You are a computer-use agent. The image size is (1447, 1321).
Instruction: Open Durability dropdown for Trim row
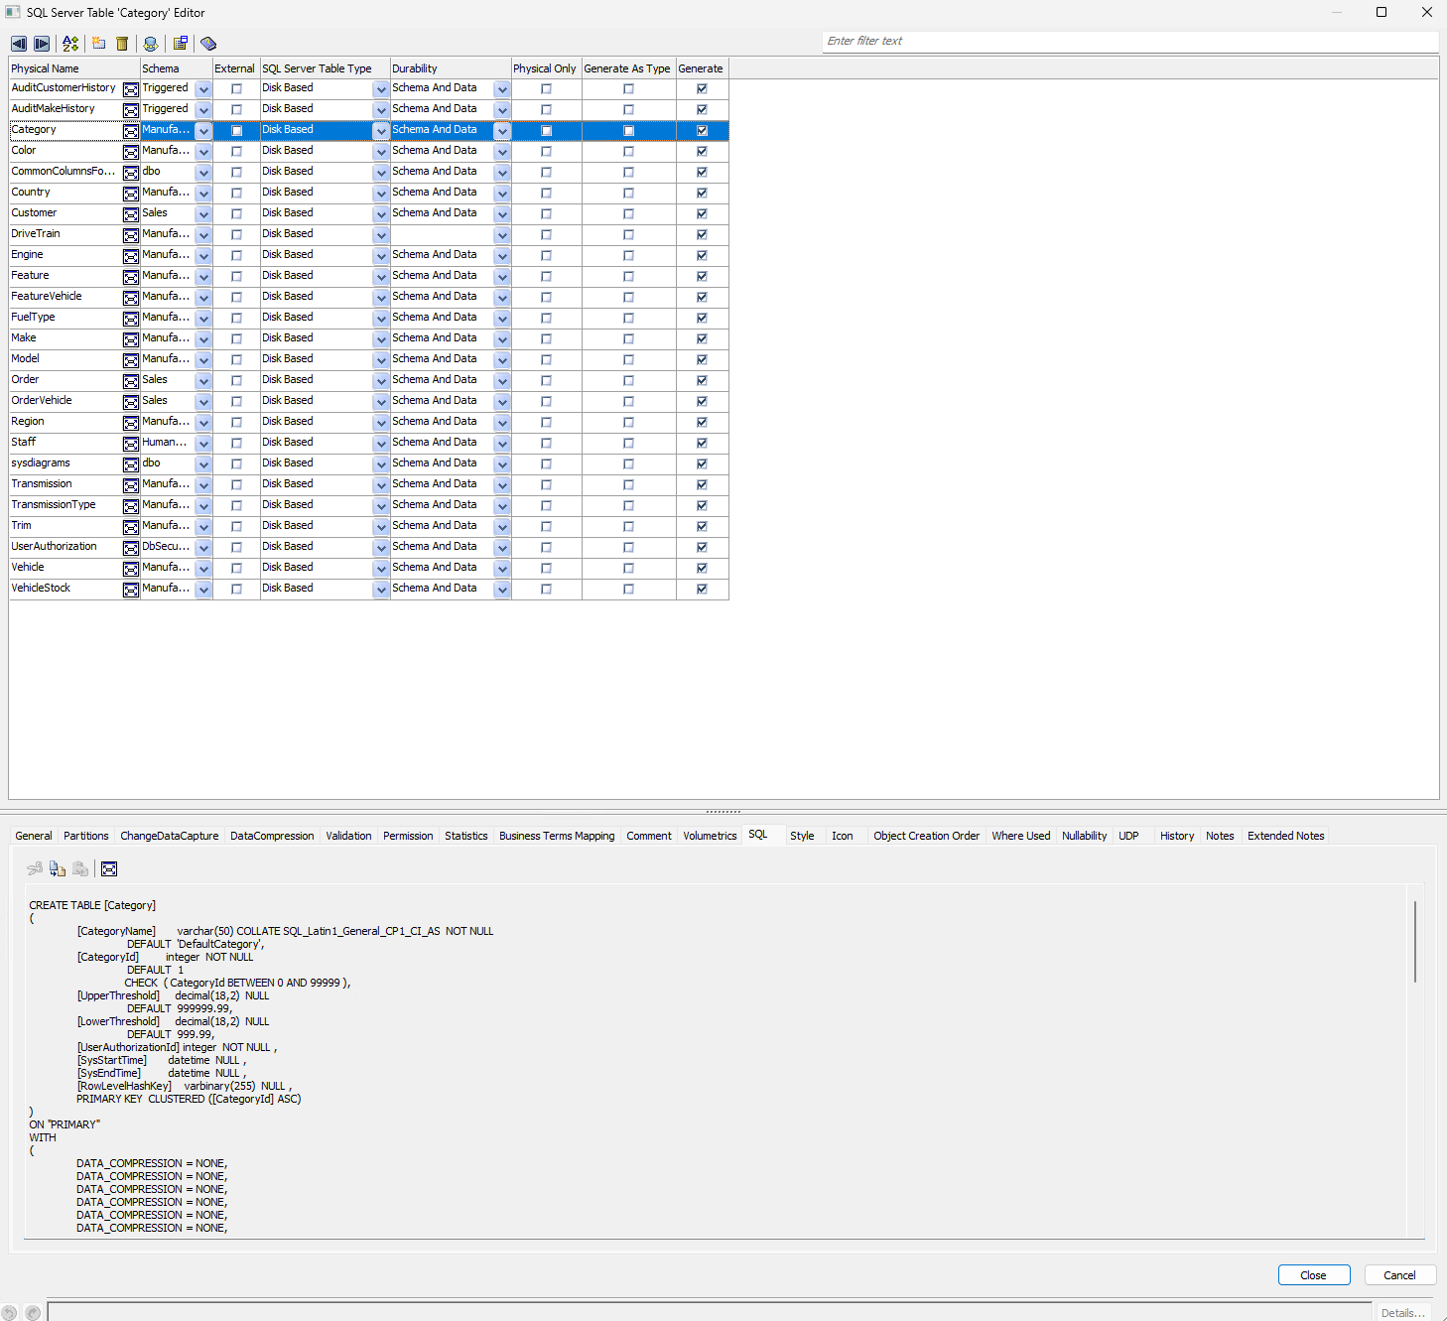point(502,527)
